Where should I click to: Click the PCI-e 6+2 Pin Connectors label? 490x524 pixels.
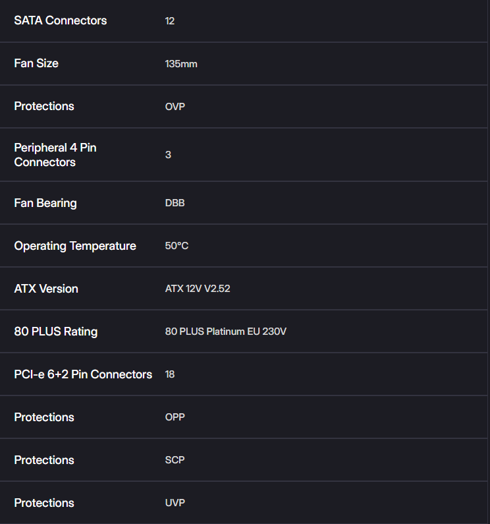pos(83,374)
